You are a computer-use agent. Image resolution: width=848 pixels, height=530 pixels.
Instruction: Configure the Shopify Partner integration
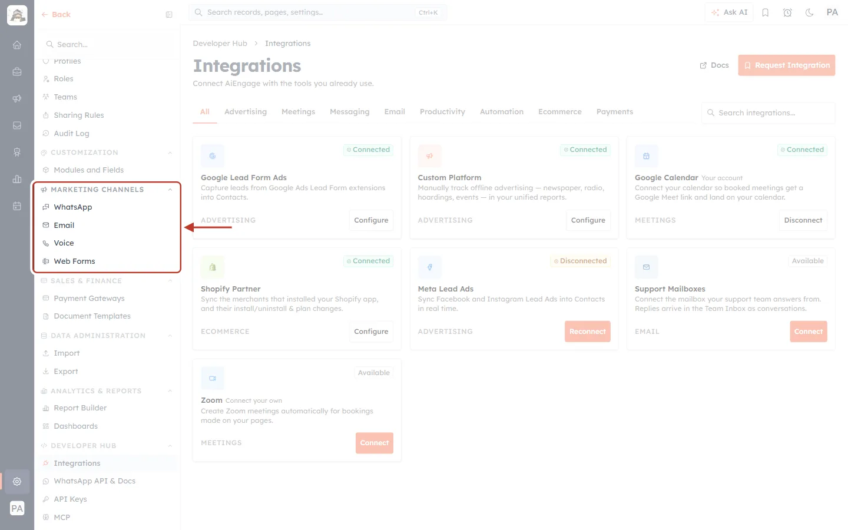click(x=371, y=332)
